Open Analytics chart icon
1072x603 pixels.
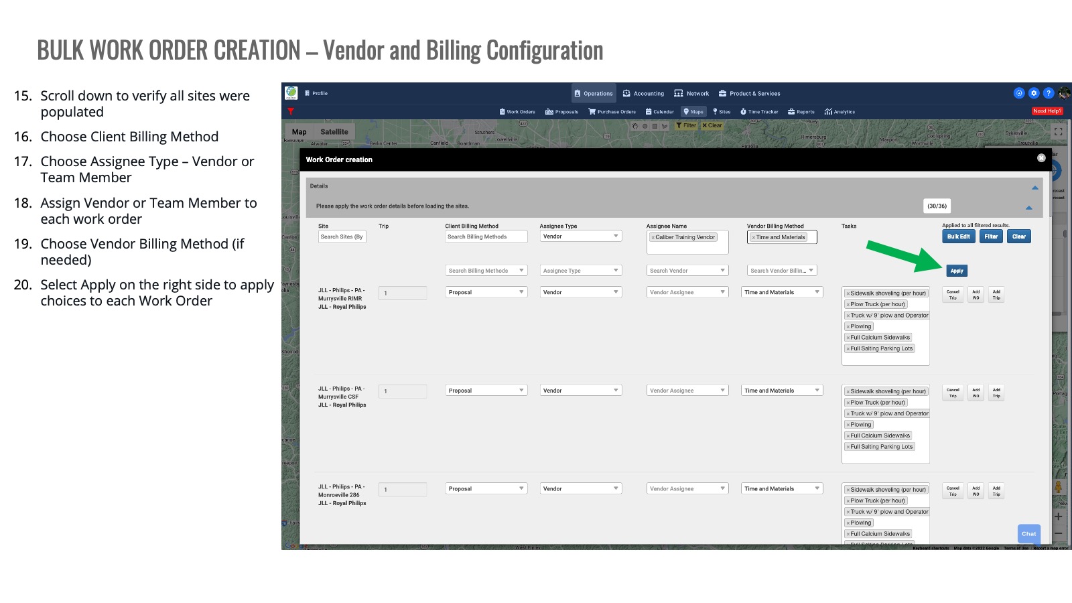828,112
